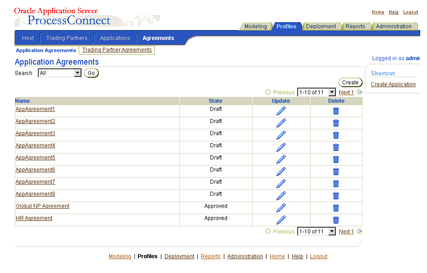The width and height of the screenshot is (427, 273).
Task: Open the AppAgreement1 link
Action: [35, 109]
